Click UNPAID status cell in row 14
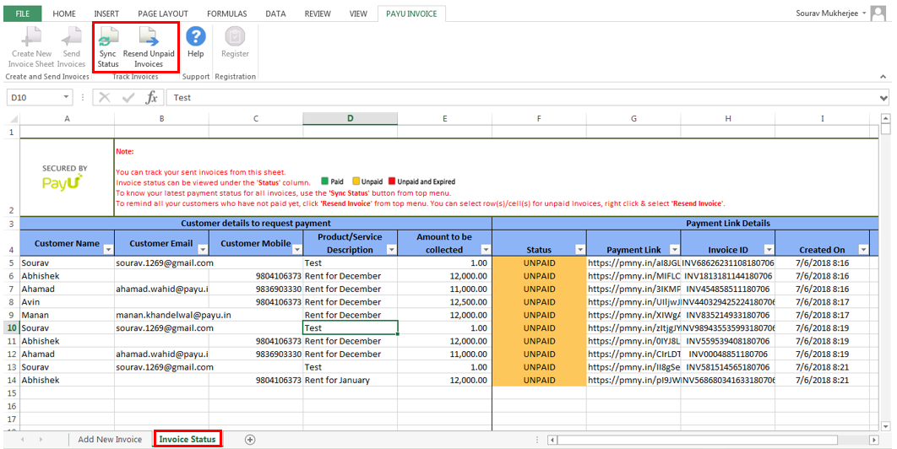This screenshot has height=449, width=897. click(x=539, y=381)
